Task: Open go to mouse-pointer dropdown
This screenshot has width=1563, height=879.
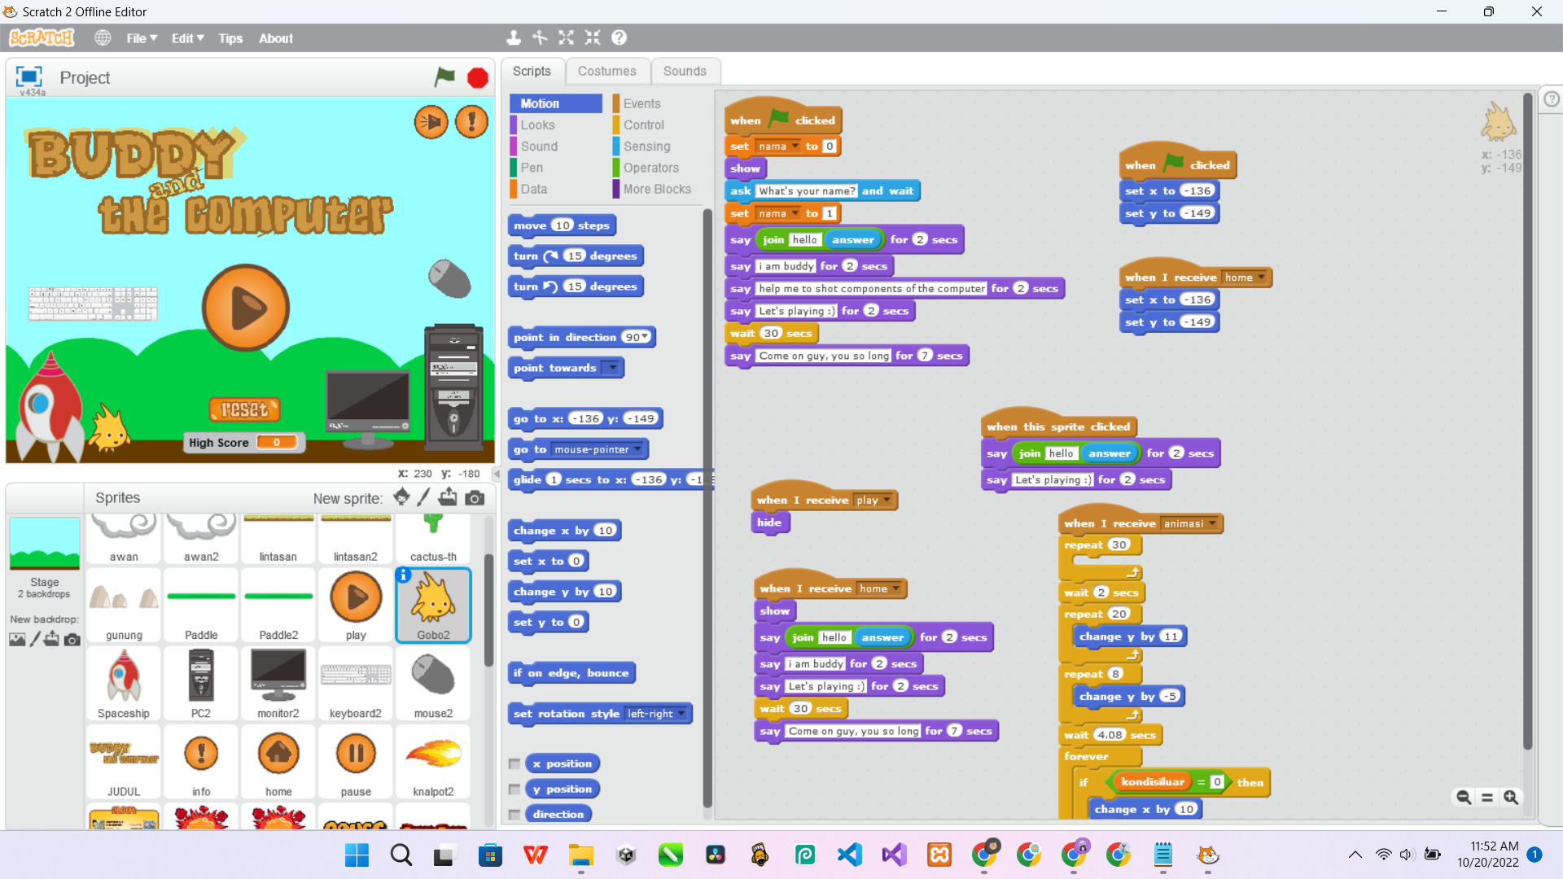Action: (x=637, y=449)
